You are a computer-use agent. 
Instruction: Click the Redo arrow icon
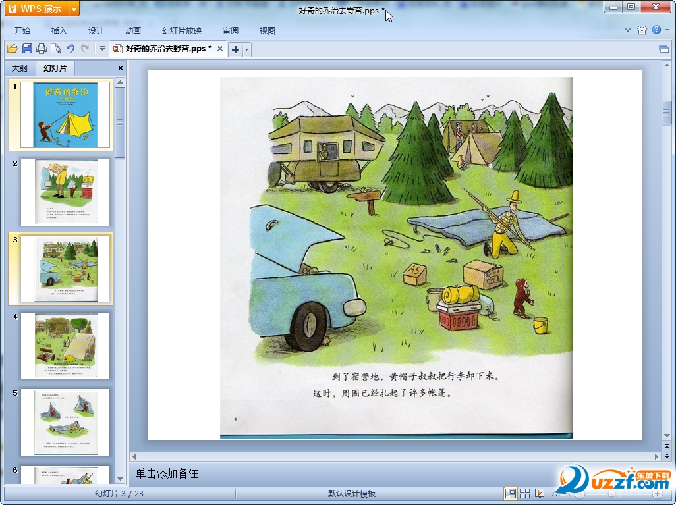pyautogui.click(x=85, y=49)
